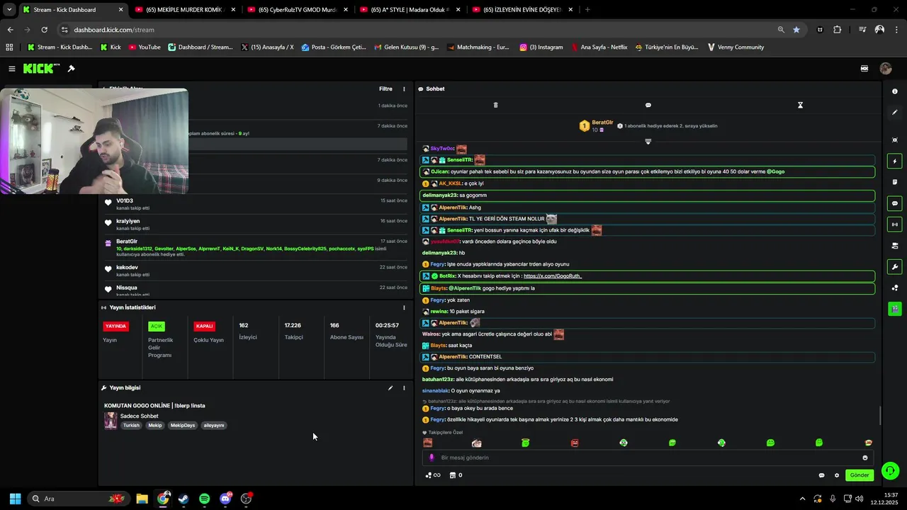The width and height of the screenshot is (907, 510).
Task: Click chat bubble icon next to gear
Action: (x=821, y=475)
